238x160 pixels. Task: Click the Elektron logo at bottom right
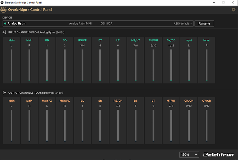218,155
